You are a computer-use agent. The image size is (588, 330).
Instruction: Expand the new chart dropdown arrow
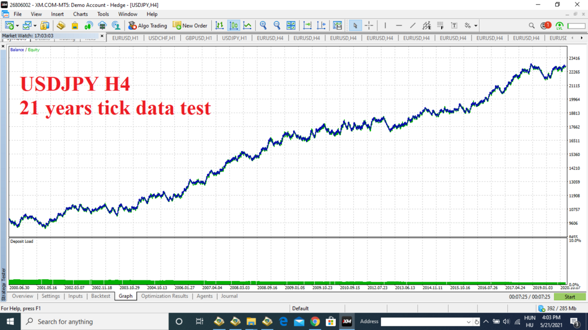coord(17,26)
